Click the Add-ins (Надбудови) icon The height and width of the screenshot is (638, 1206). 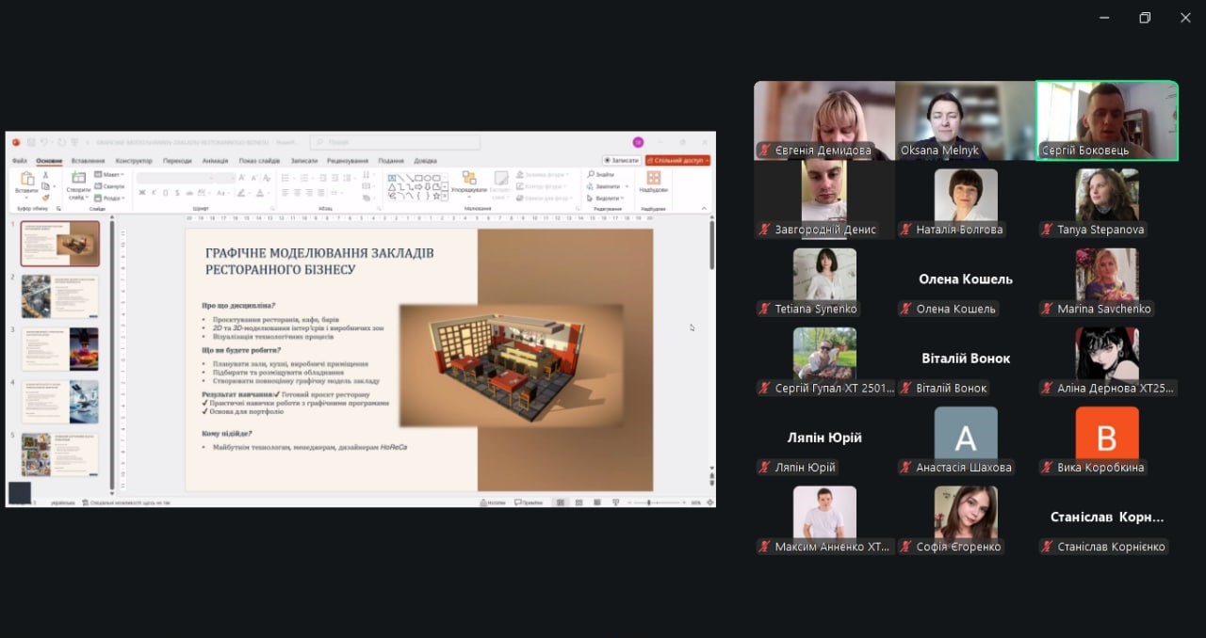pos(653,179)
